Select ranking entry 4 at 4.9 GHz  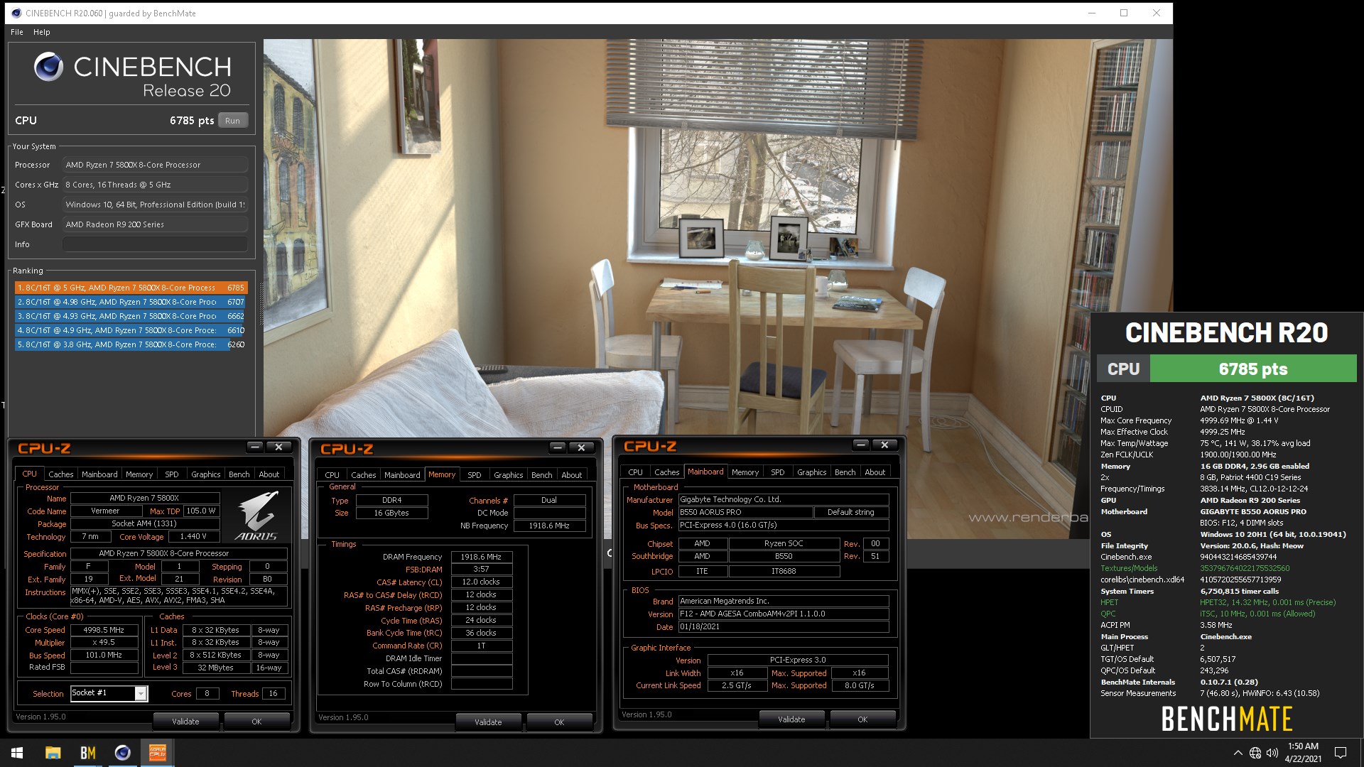pyautogui.click(x=131, y=330)
